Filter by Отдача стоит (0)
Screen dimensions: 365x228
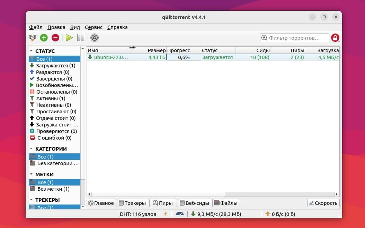(x=54, y=118)
